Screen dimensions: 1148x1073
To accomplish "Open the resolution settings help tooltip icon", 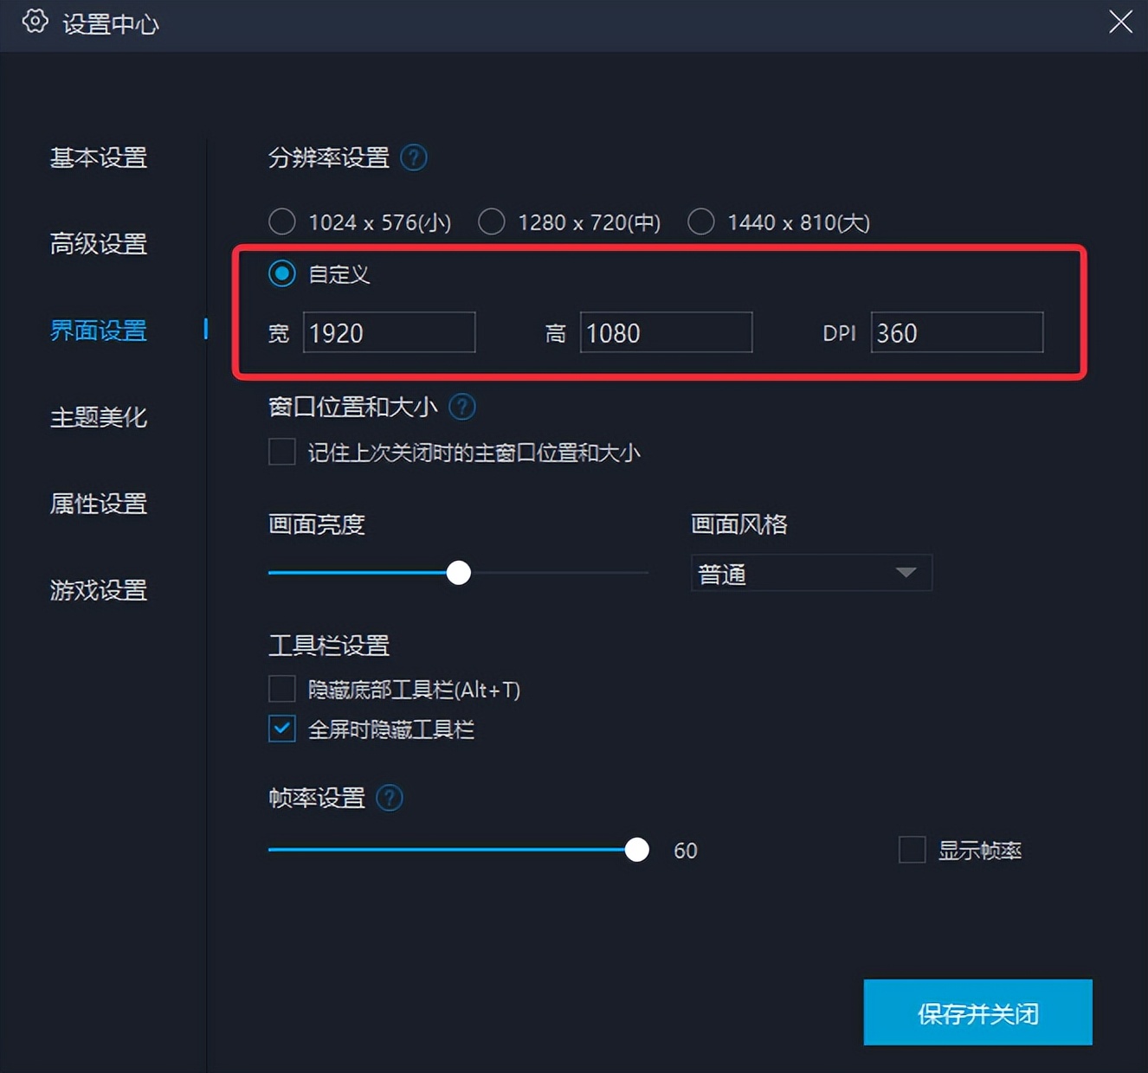I will [414, 157].
